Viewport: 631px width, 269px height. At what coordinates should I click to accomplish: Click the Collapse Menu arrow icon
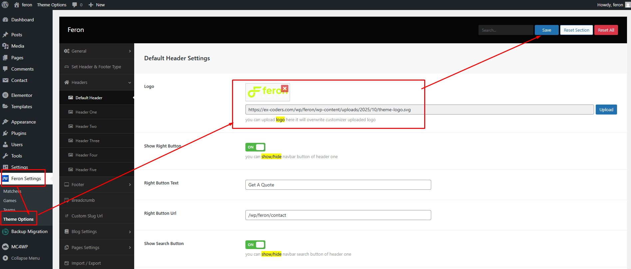pos(5,258)
